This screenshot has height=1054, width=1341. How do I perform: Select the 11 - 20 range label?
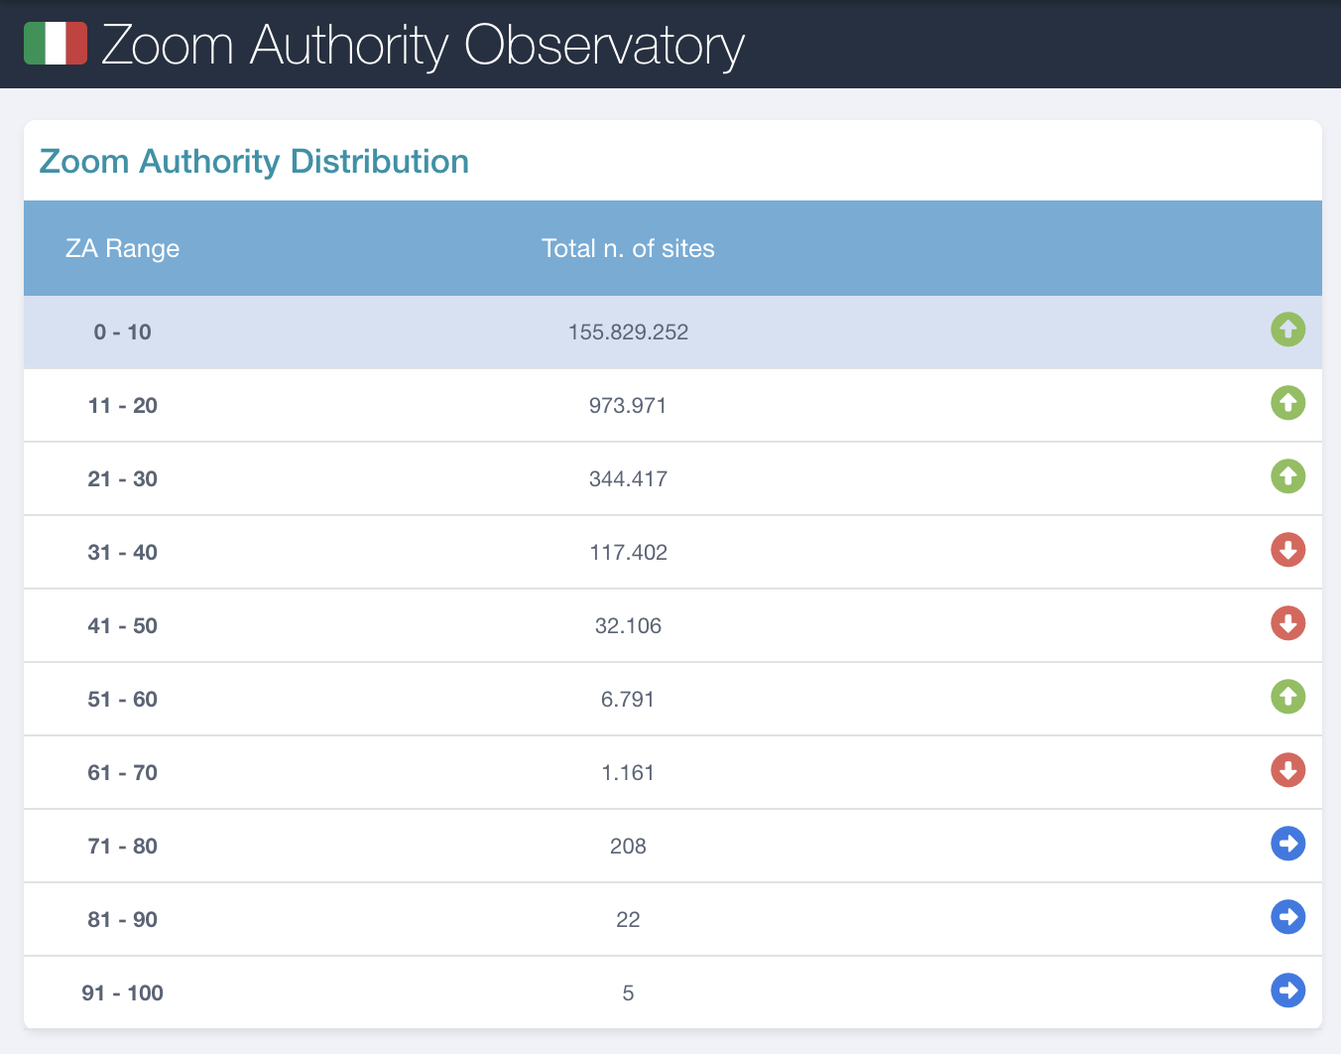[123, 406]
